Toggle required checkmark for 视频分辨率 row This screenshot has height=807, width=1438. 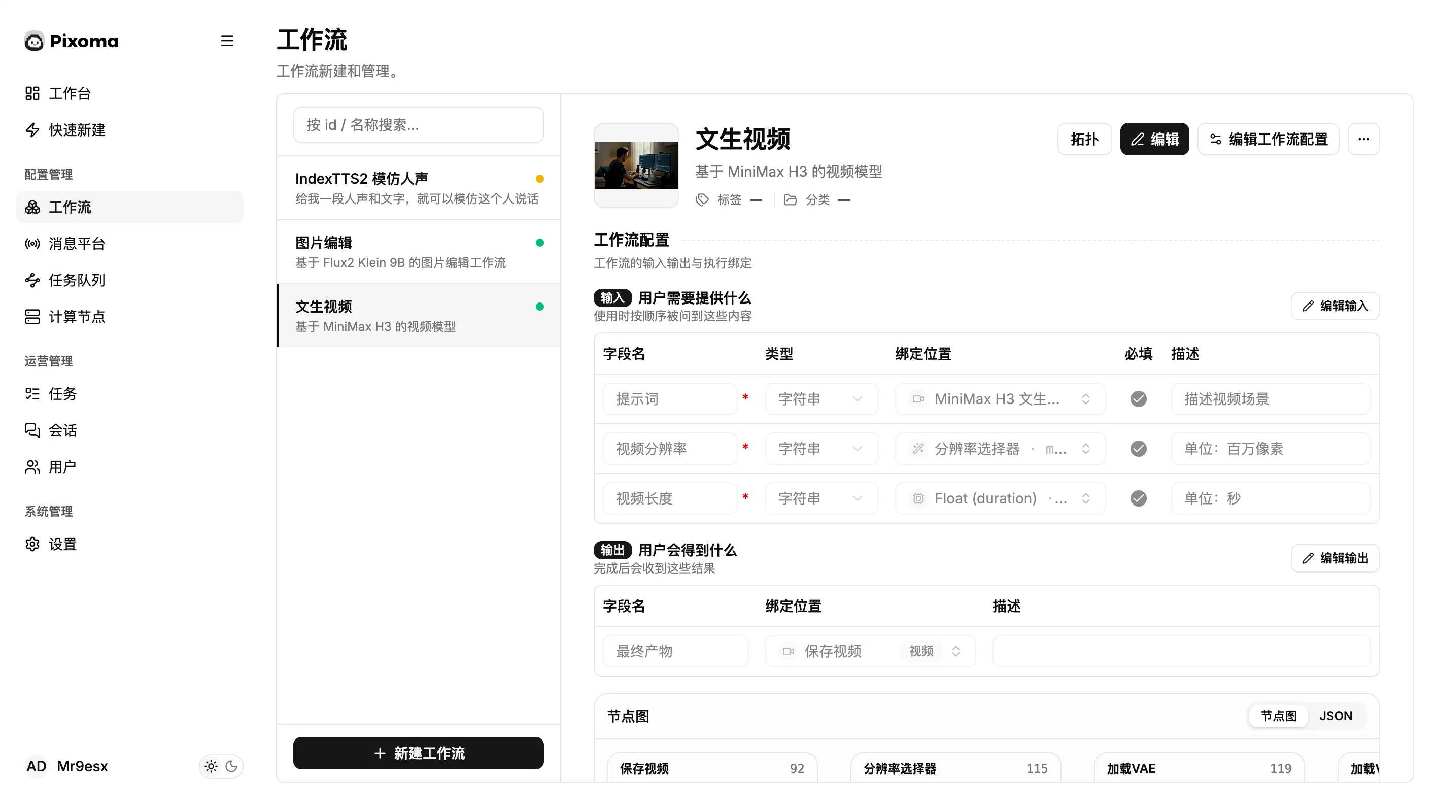tap(1138, 449)
